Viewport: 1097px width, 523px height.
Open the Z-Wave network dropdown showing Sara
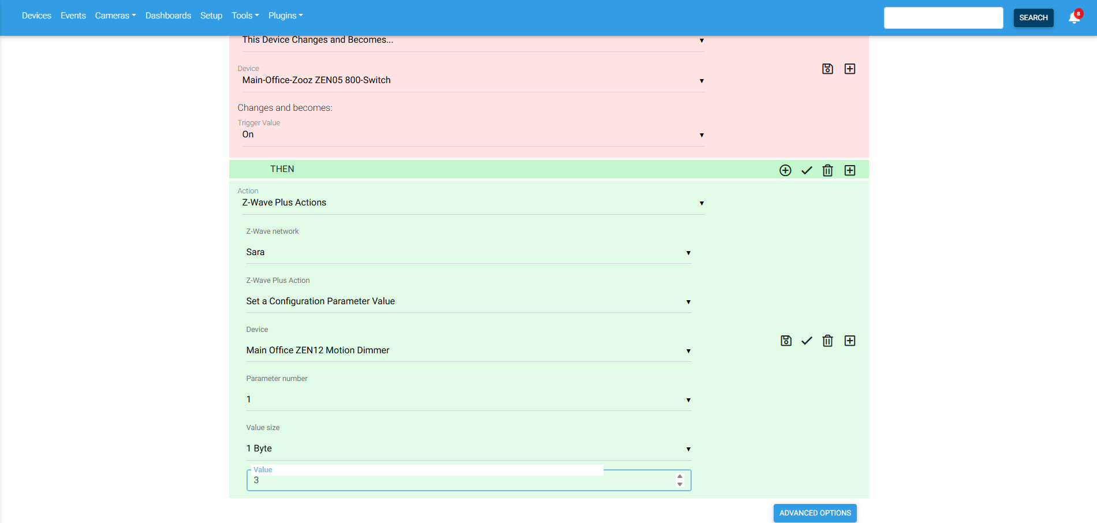tap(469, 252)
